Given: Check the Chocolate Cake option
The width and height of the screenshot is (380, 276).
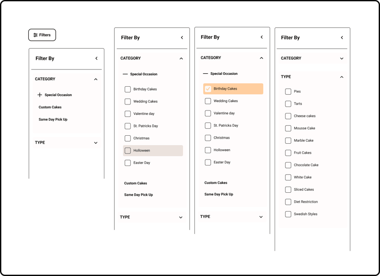Looking at the screenshot, I should tap(288, 165).
